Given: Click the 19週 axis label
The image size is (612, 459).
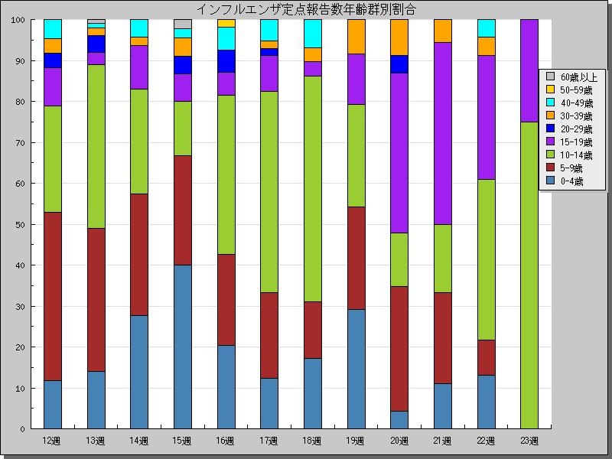Looking at the screenshot, I should click(355, 441).
